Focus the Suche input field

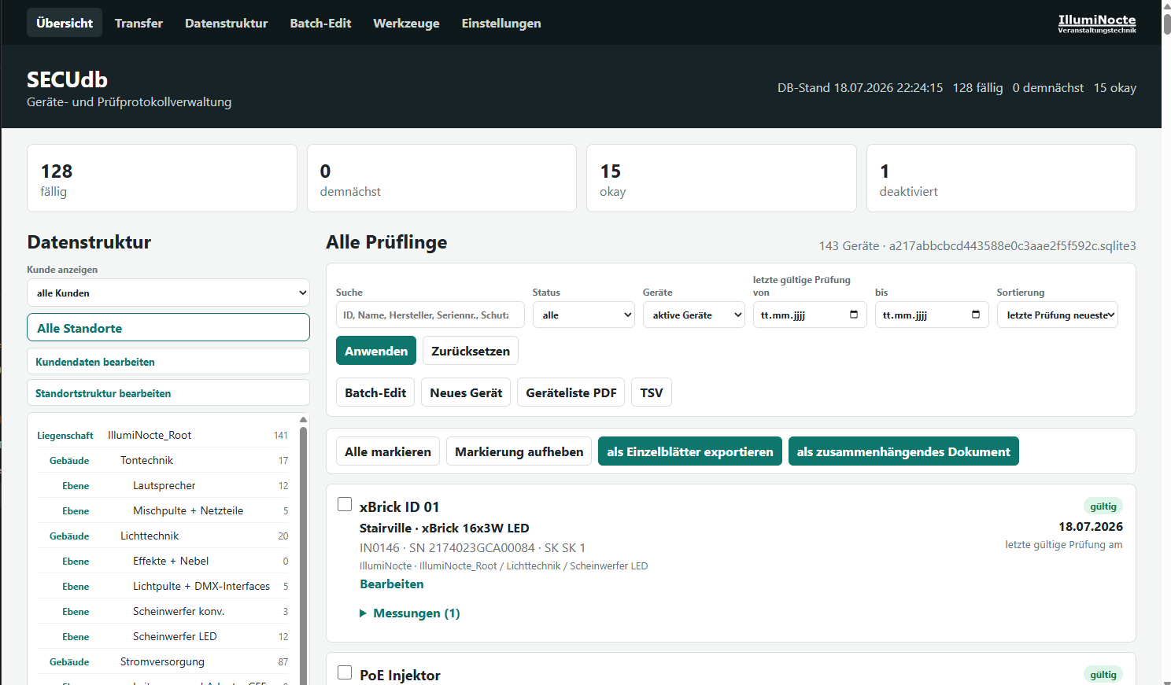[x=430, y=315]
